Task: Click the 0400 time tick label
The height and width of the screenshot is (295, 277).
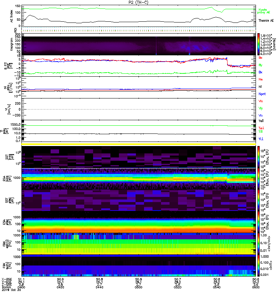Action: click(x=21, y=287)
